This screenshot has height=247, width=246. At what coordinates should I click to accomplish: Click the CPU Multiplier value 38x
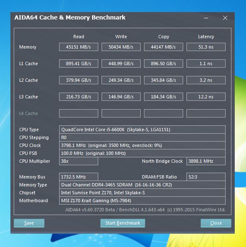pos(79,161)
